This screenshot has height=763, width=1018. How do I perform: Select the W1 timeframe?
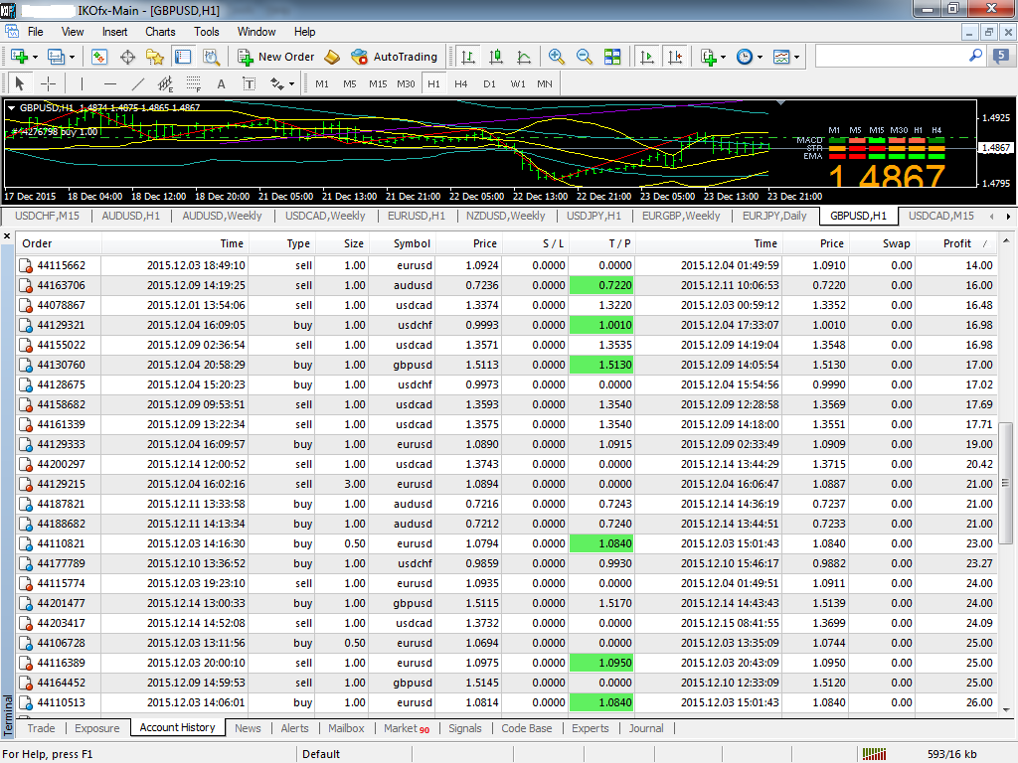[x=518, y=83]
